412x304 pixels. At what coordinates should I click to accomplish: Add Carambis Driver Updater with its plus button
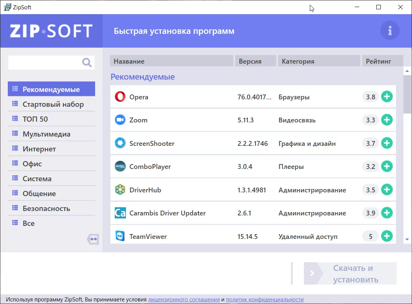click(387, 213)
